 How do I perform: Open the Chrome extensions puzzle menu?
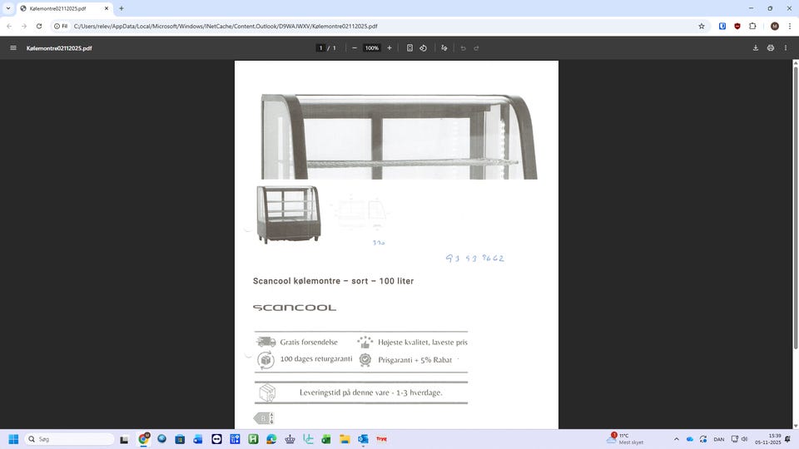point(752,26)
